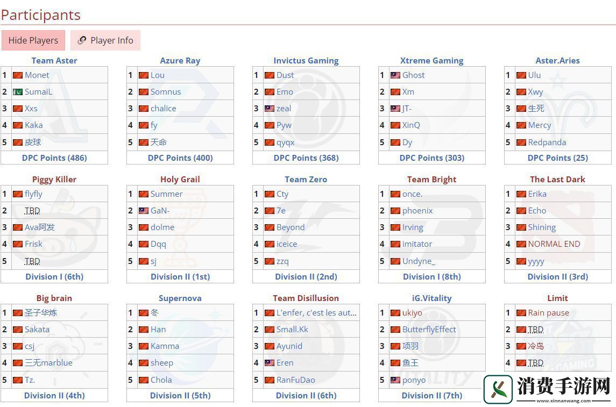
Task: Click the Division I (6th) link
Action: click(x=54, y=277)
